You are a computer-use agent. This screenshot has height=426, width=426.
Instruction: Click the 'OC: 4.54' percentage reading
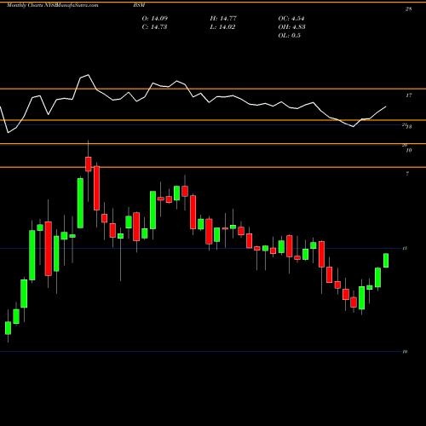291,19
